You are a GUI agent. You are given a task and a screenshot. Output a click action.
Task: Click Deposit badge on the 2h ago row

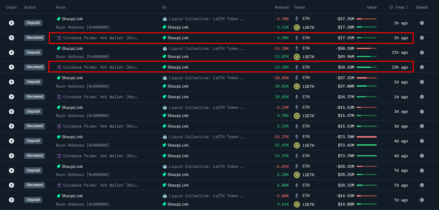tap(33, 23)
